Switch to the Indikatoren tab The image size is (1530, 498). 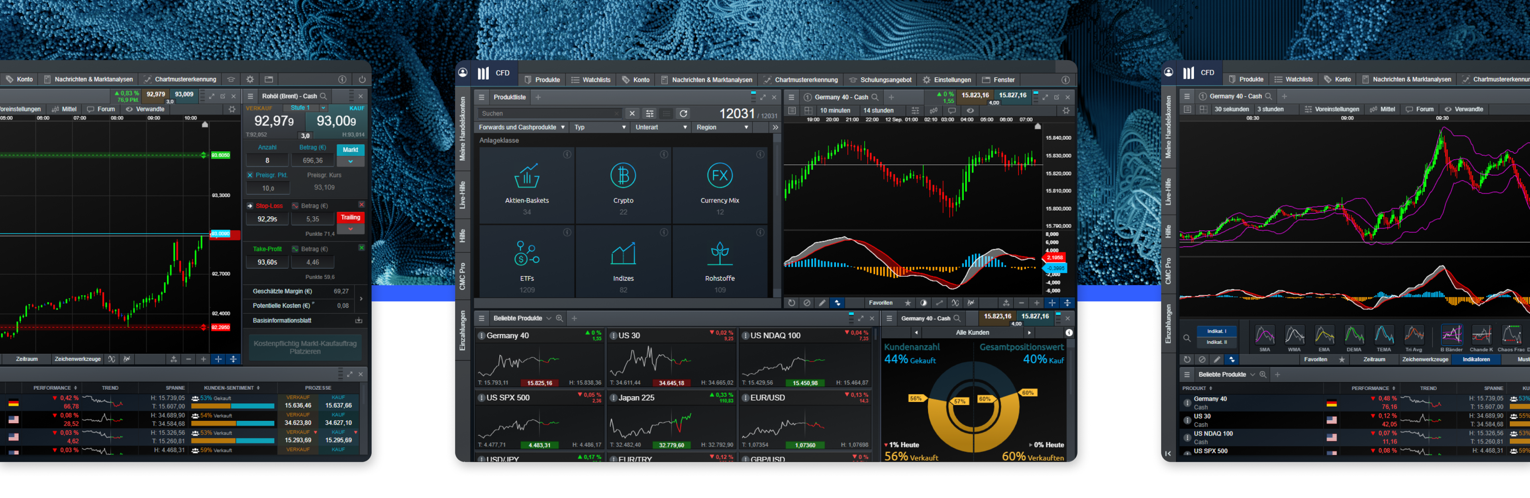pos(1476,359)
